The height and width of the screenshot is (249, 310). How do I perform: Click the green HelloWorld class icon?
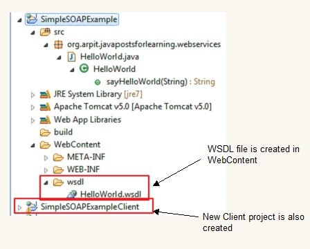pyautogui.click(x=84, y=68)
